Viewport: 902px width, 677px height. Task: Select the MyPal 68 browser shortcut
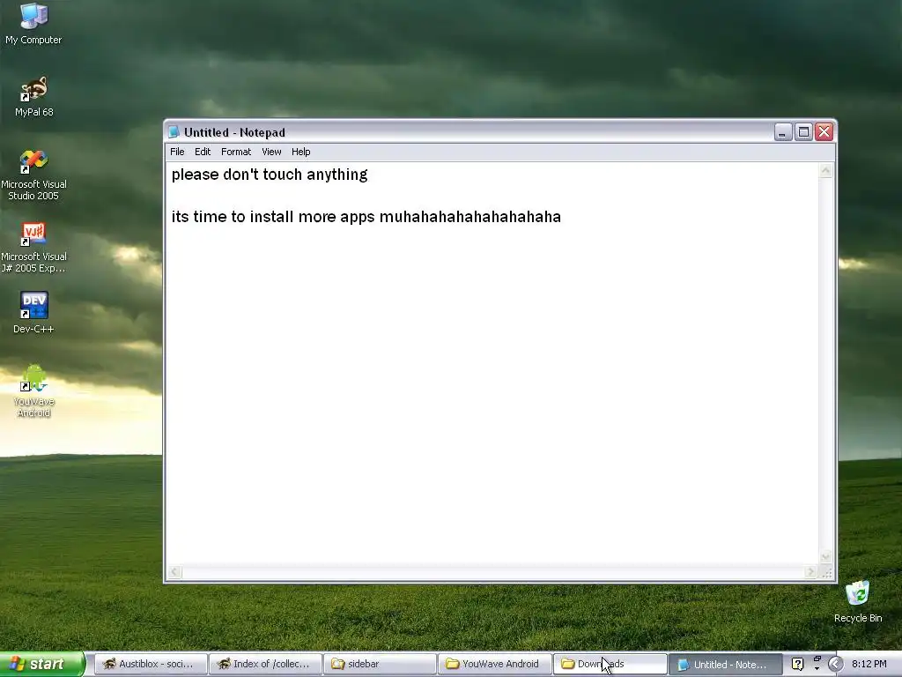click(x=33, y=96)
